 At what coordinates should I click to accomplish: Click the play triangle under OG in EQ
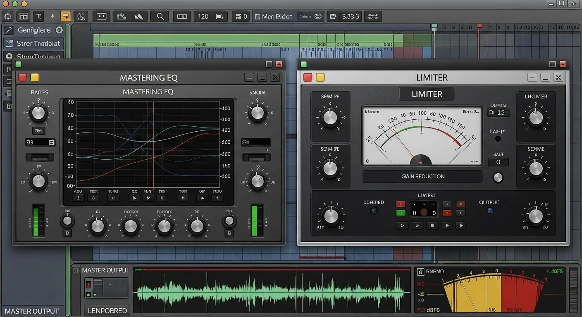(x=134, y=198)
